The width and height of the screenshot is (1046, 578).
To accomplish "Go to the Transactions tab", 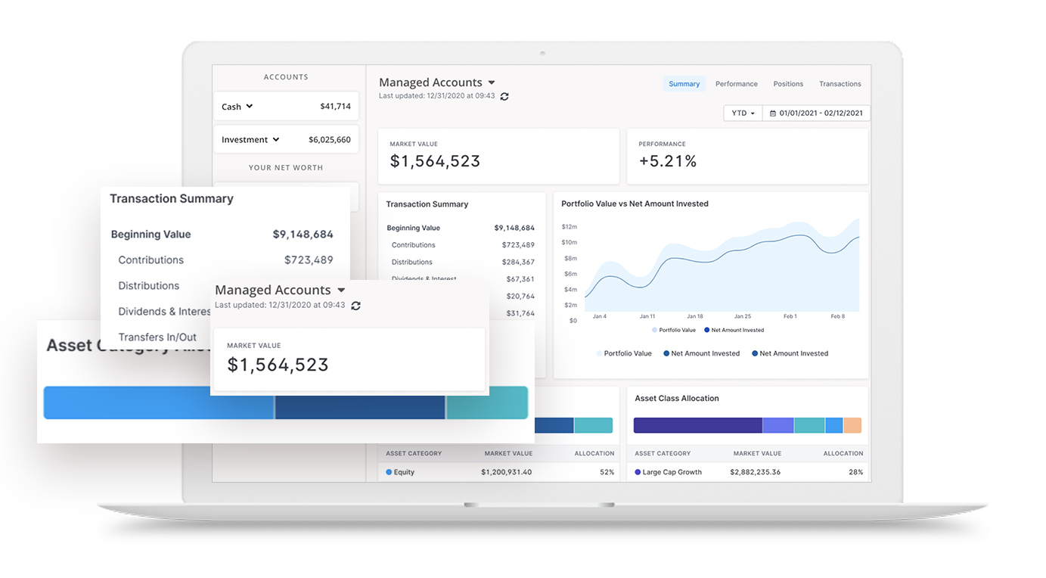I will 840,84.
